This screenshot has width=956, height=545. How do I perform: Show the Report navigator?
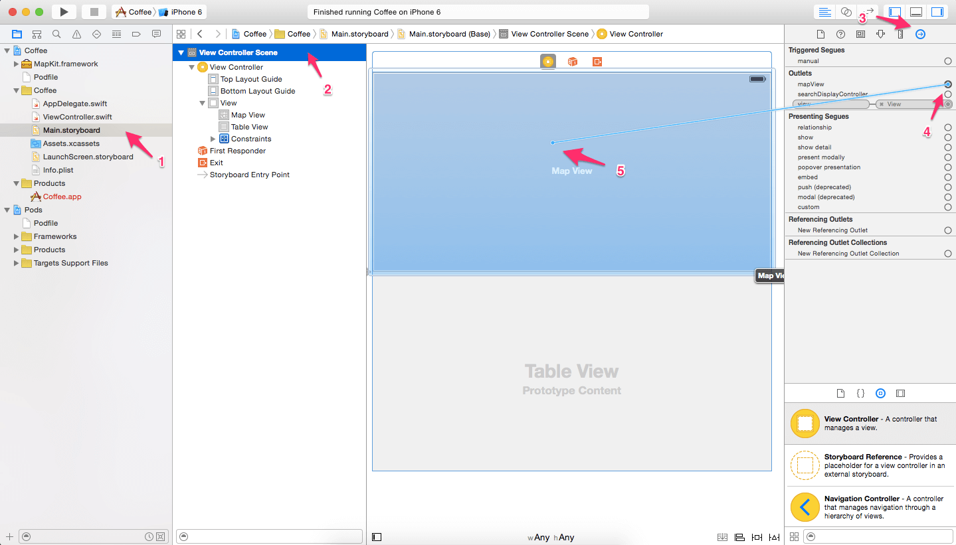[x=156, y=34]
